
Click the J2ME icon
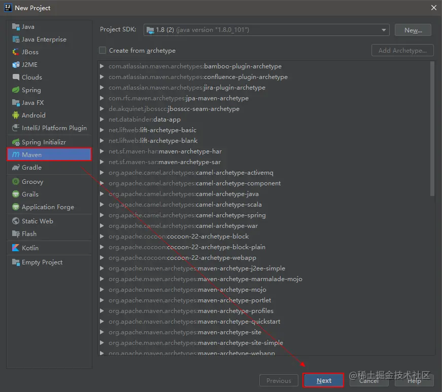[x=16, y=65]
